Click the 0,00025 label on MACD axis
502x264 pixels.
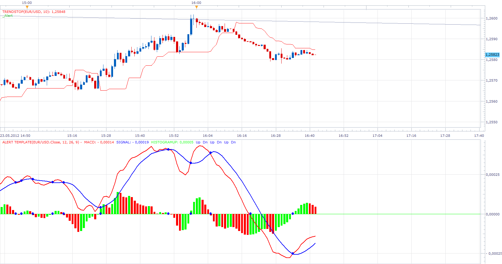(493, 175)
